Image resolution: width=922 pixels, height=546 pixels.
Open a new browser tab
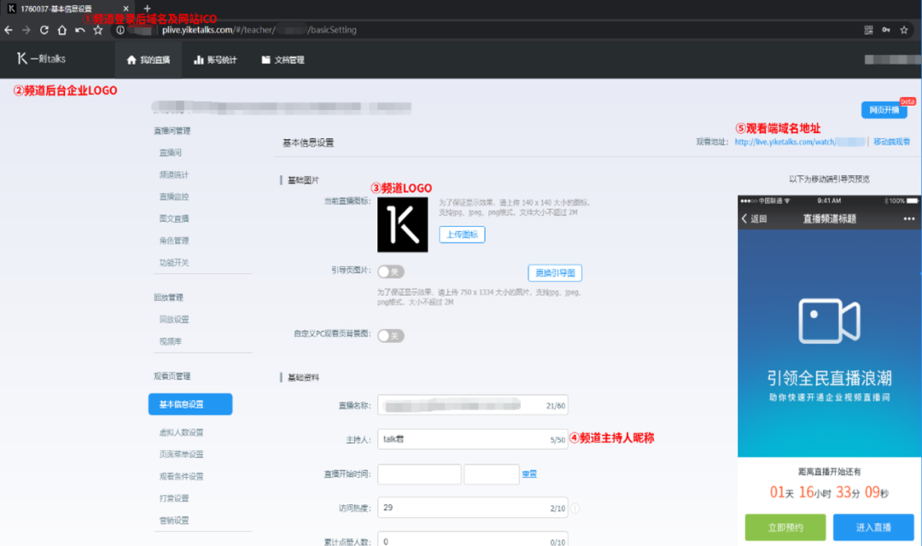(147, 9)
